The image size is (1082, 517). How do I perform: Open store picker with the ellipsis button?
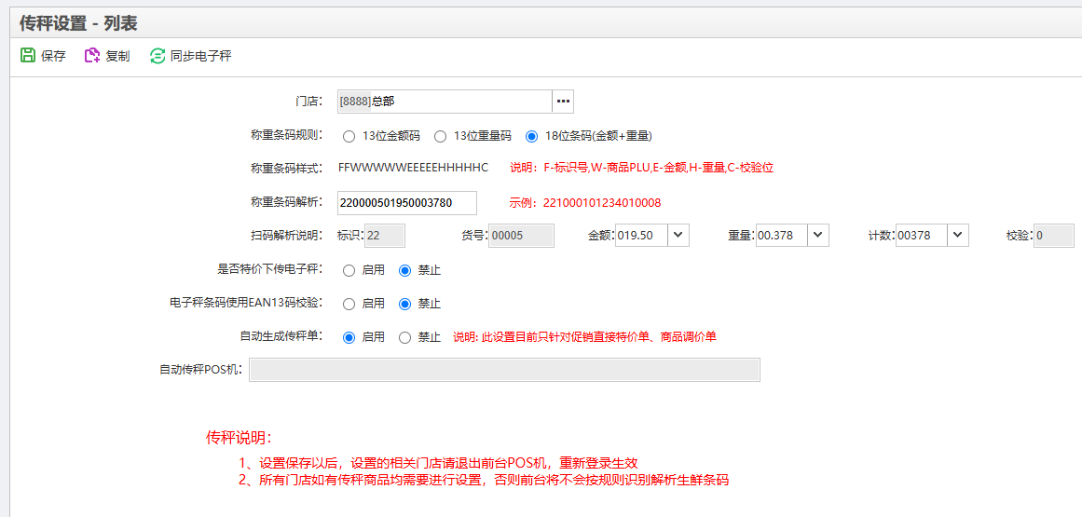point(563,102)
